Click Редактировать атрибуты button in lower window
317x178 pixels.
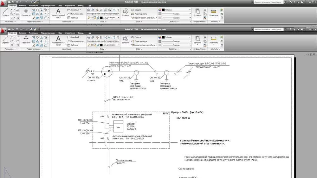click(x=143, y=45)
